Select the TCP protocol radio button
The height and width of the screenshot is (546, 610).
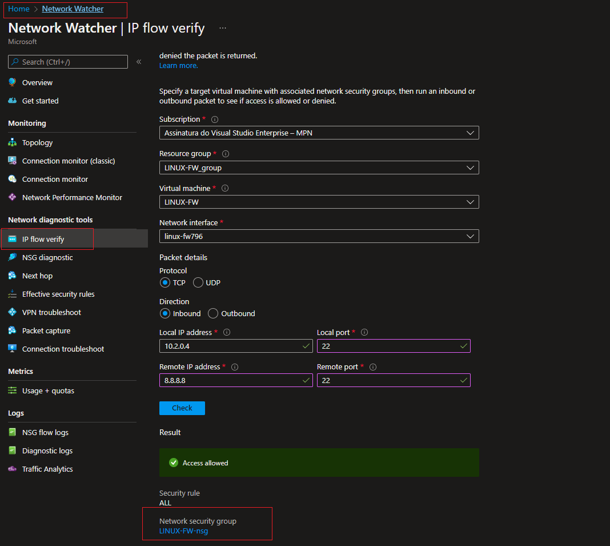pyautogui.click(x=165, y=282)
